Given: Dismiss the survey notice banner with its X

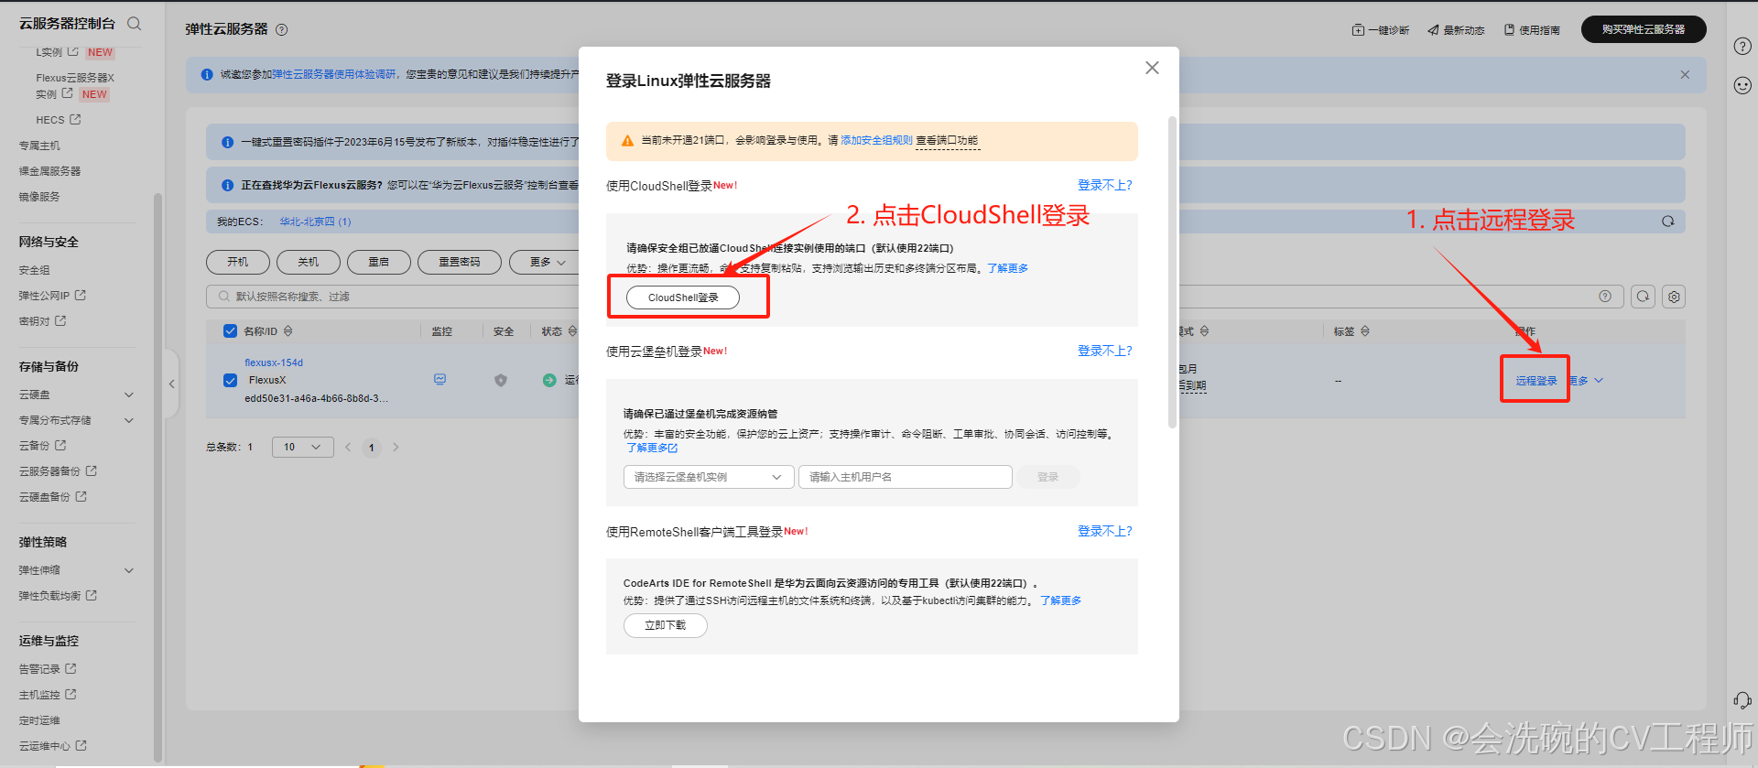Looking at the screenshot, I should pos(1685,75).
